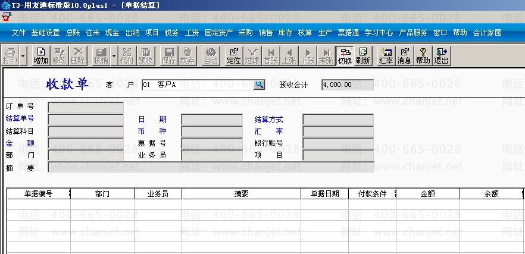Go to previous record with 上张

289,55
